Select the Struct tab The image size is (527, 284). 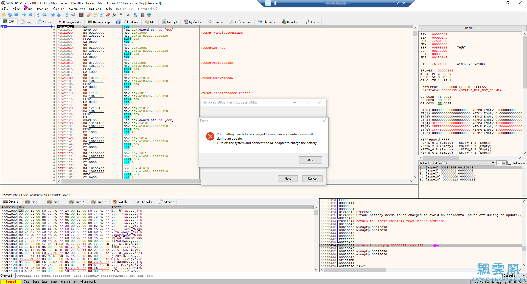(x=167, y=202)
